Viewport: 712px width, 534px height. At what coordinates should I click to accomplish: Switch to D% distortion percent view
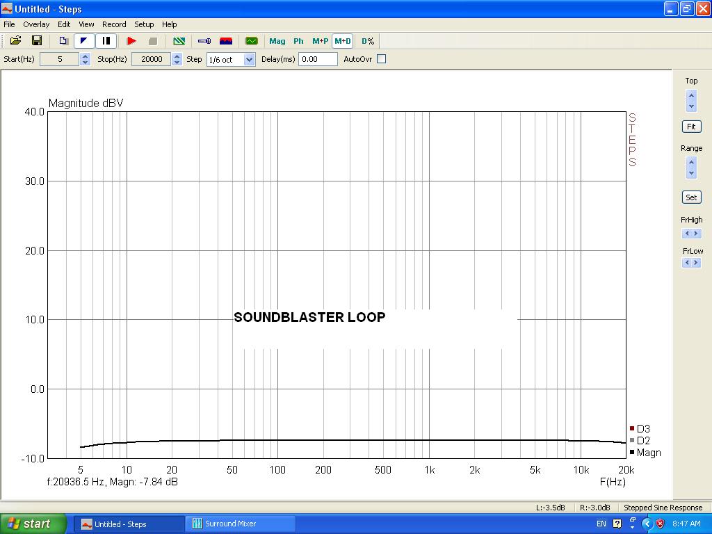[368, 41]
